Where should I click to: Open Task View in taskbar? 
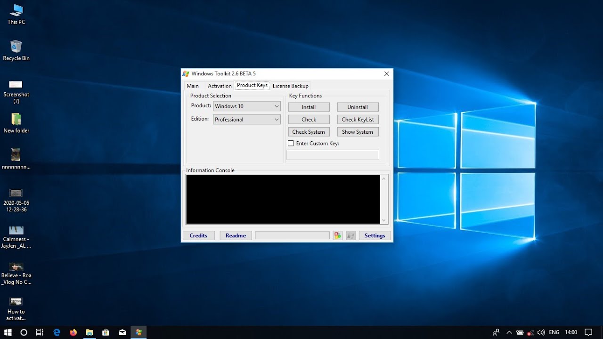40,332
